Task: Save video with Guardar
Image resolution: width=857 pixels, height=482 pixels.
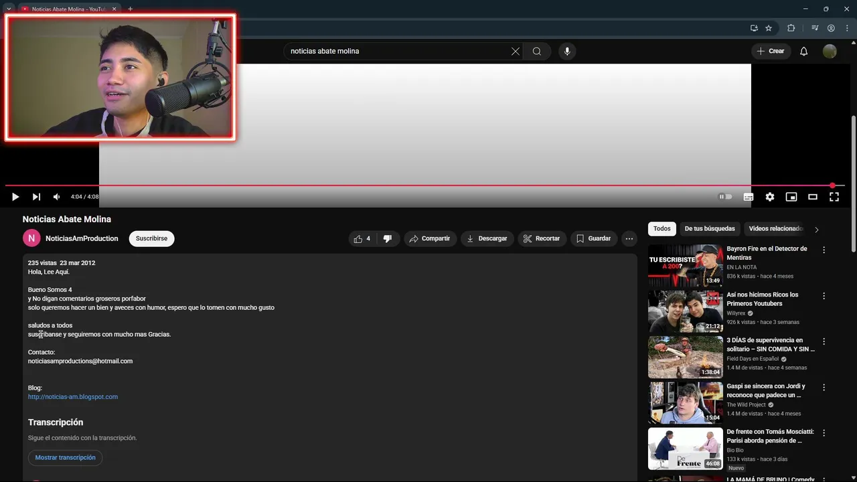Action: pyautogui.click(x=594, y=238)
